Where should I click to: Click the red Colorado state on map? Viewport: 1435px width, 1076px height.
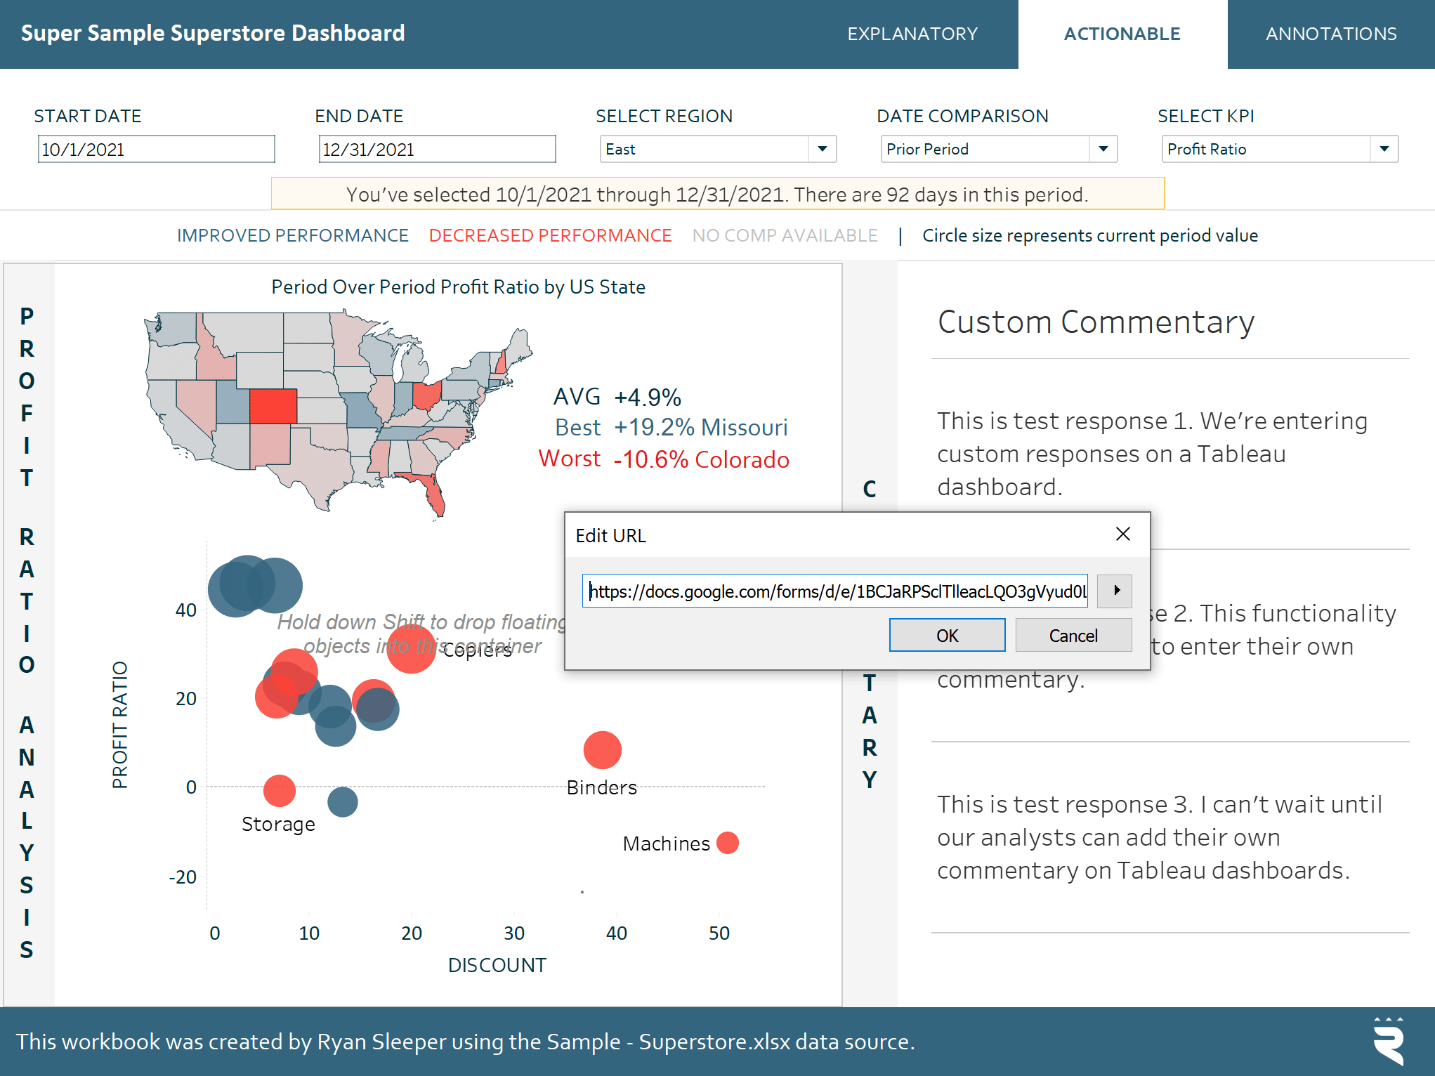click(x=273, y=406)
